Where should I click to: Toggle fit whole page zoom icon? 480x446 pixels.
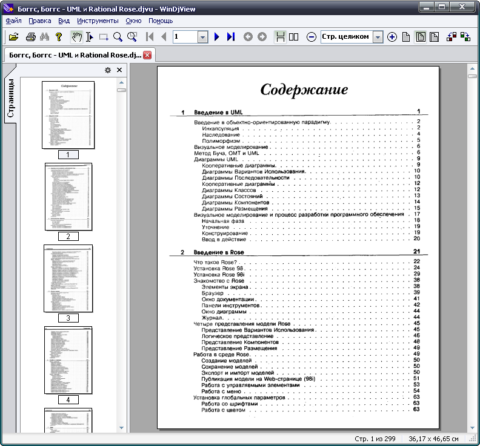[421, 37]
